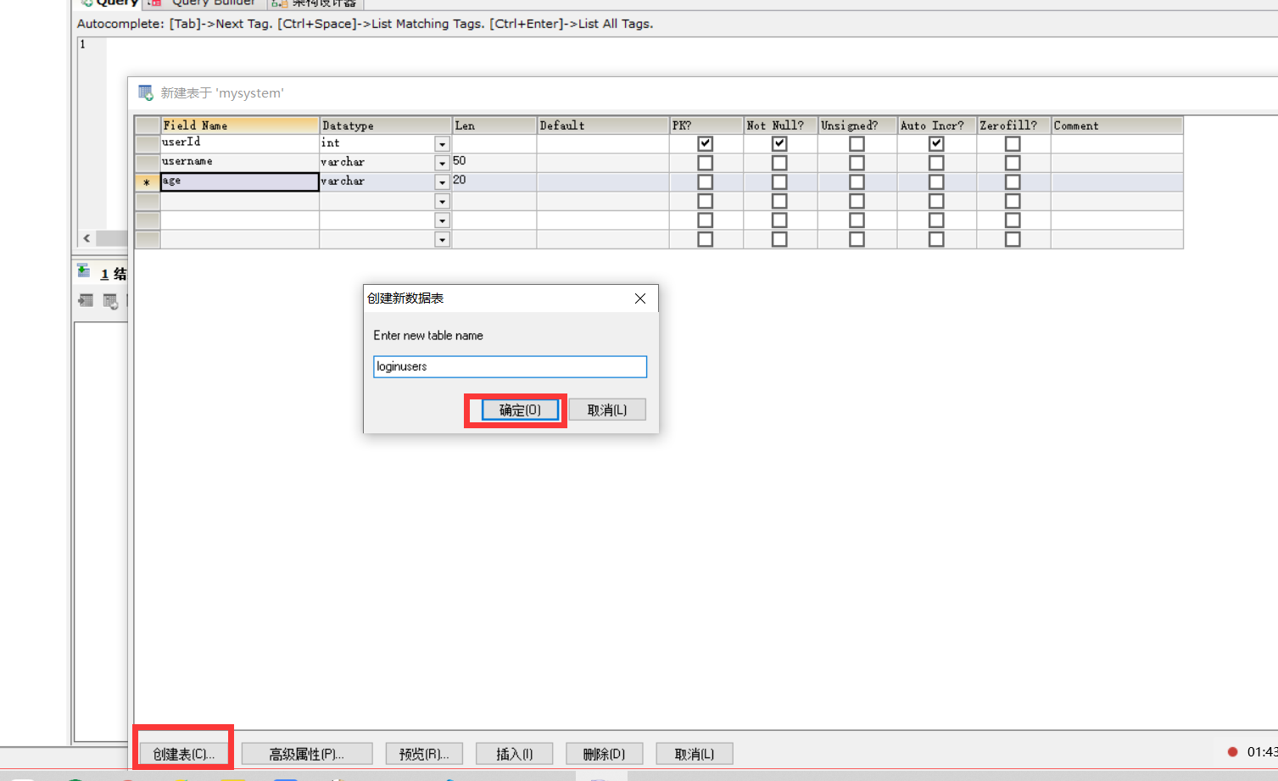Click 取消(L) in the 创建新数据表 dialog
The width and height of the screenshot is (1278, 781).
[x=607, y=410]
